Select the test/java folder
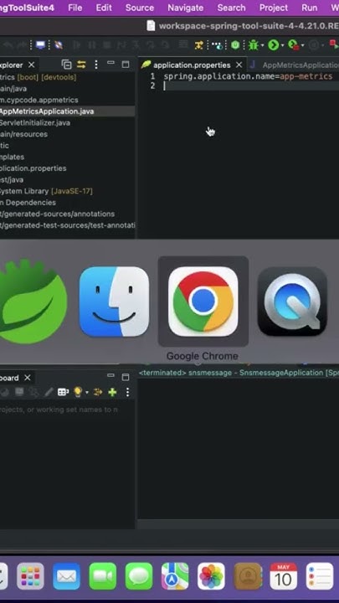Screen dimensions: 339x603 (x=12, y=179)
